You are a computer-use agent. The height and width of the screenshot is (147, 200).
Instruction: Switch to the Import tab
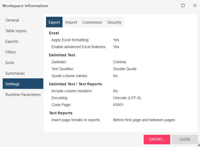point(71,22)
